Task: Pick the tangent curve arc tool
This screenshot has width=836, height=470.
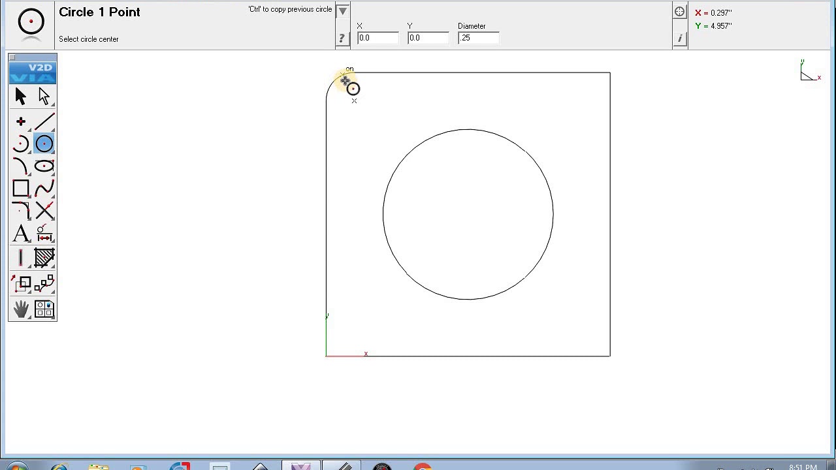Action: (x=20, y=166)
